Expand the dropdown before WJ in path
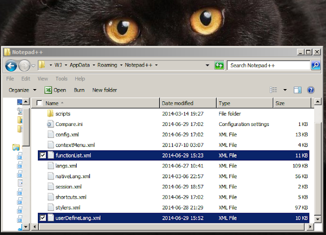Image resolution: width=326 pixels, height=235 pixels. [x=51, y=65]
